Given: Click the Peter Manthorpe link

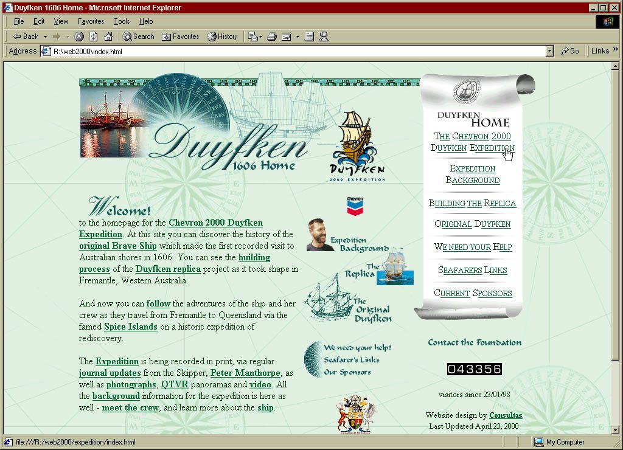Looking at the screenshot, I should click(x=245, y=373).
